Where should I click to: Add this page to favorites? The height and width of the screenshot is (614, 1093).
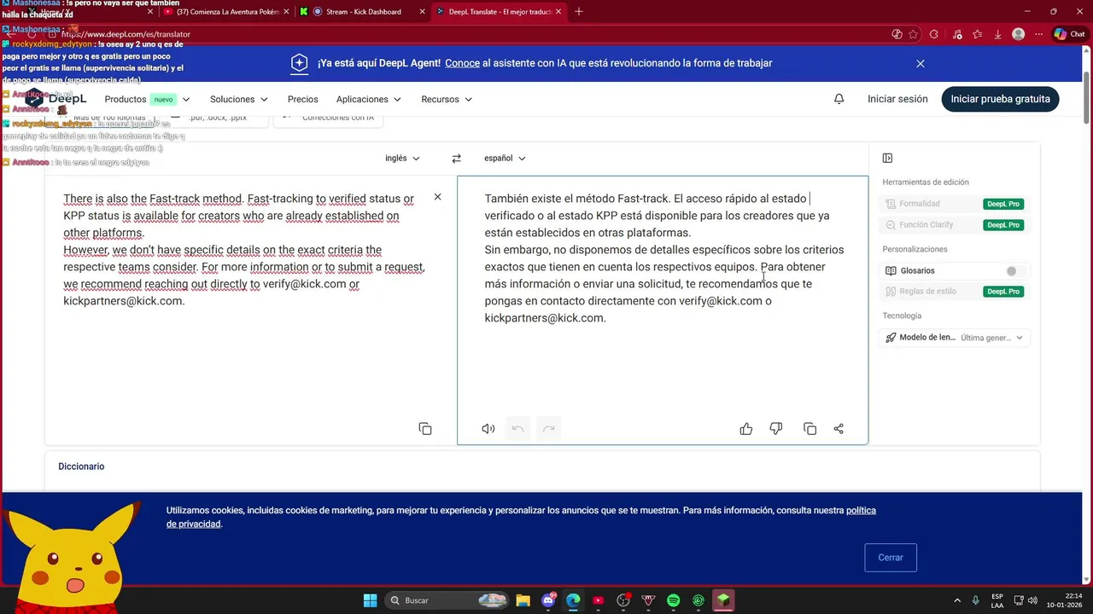914,34
